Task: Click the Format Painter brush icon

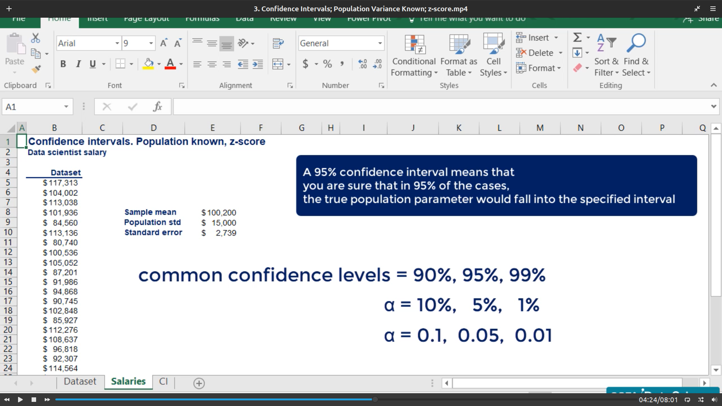Action: click(36, 69)
